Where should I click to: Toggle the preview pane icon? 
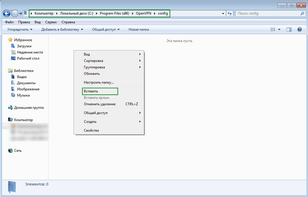pos(288,29)
